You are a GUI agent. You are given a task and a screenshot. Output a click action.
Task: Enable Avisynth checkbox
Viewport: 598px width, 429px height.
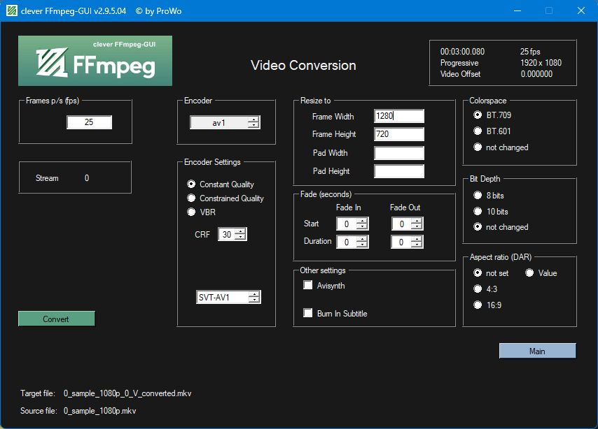[x=308, y=285]
